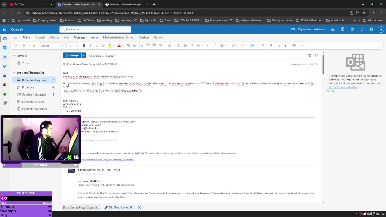Image resolution: width=386 pixels, height=217 pixels.
Task: Open the Outlook Mail module in the left rail
Action: (5, 39)
